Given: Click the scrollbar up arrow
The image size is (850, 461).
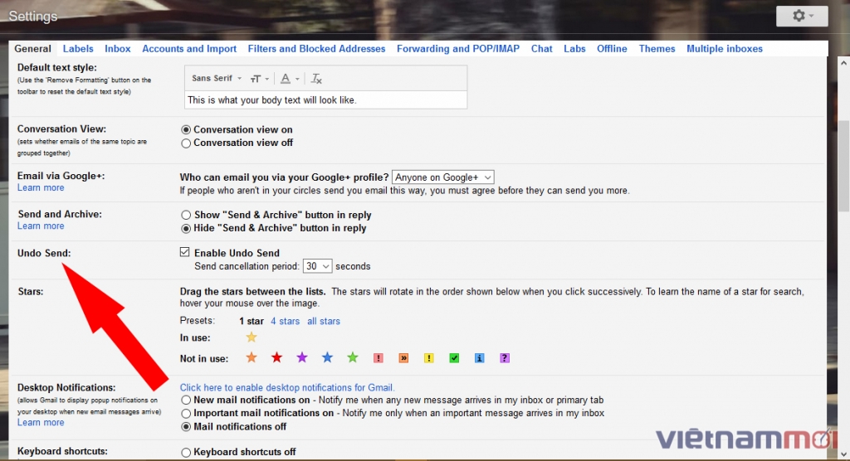Looking at the screenshot, I should click(844, 63).
